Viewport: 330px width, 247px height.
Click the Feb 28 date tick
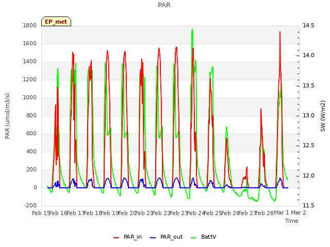[x=265, y=213]
